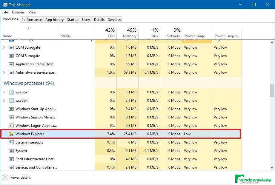Click System CPU value 0.3%

(111, 151)
